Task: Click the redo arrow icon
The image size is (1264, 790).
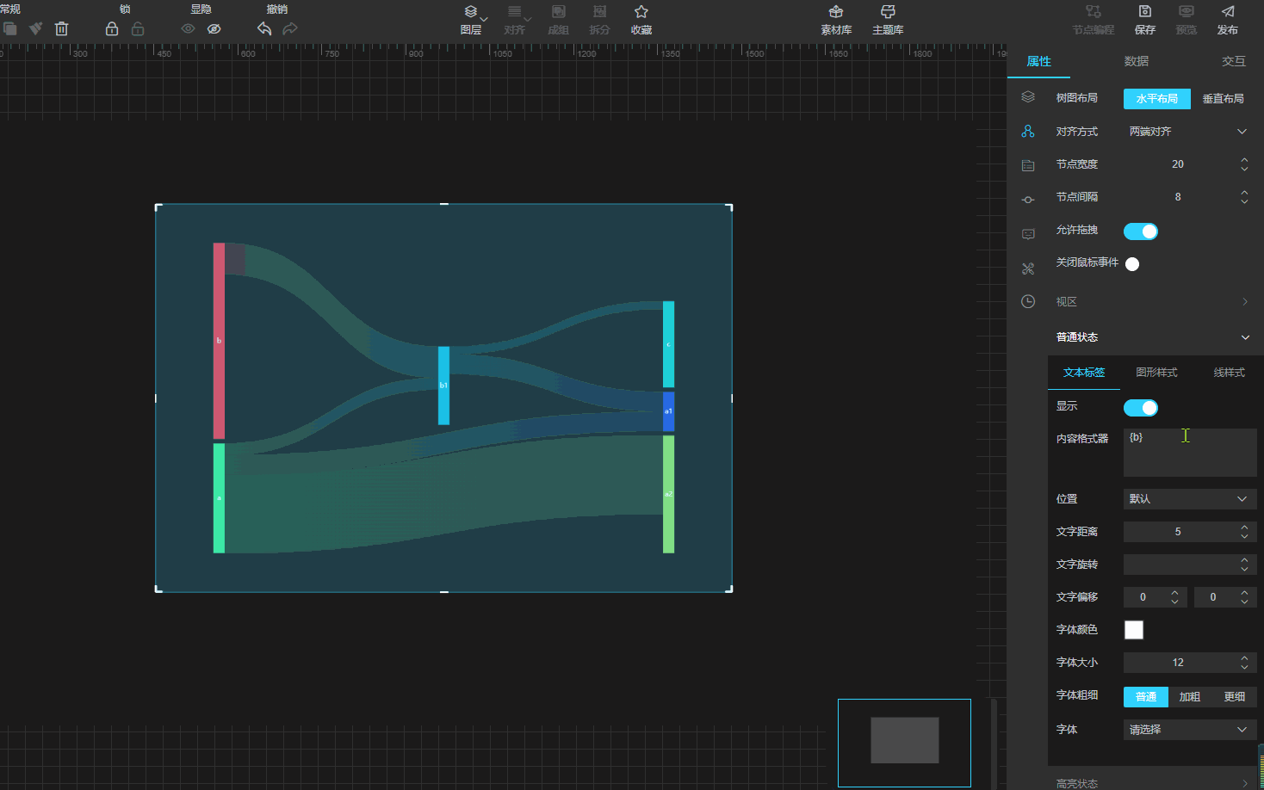Action: coord(290,28)
